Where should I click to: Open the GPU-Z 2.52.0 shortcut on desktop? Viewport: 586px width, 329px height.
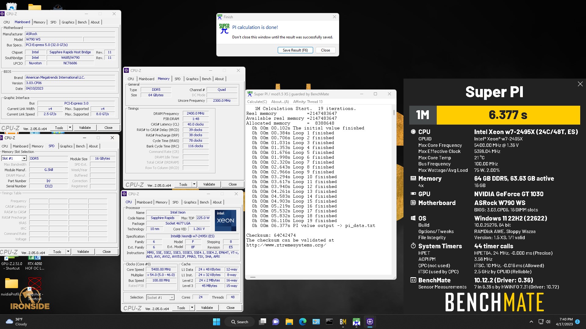click(x=12, y=263)
